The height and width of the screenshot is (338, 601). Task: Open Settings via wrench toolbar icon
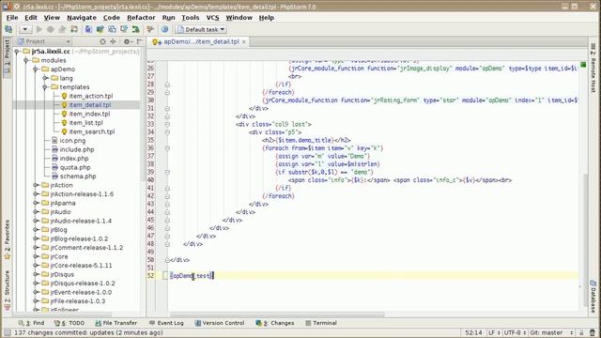pos(150,29)
